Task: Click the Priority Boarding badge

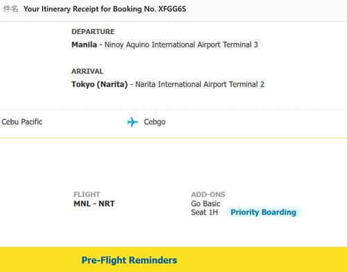Action: click(x=263, y=212)
